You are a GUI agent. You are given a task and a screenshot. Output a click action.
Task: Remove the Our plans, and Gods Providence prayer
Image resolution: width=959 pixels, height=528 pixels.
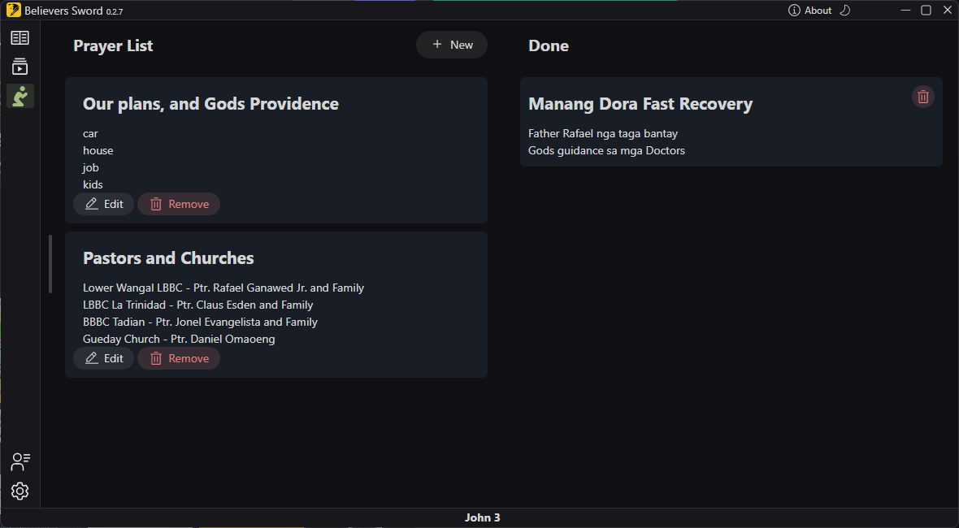(179, 204)
